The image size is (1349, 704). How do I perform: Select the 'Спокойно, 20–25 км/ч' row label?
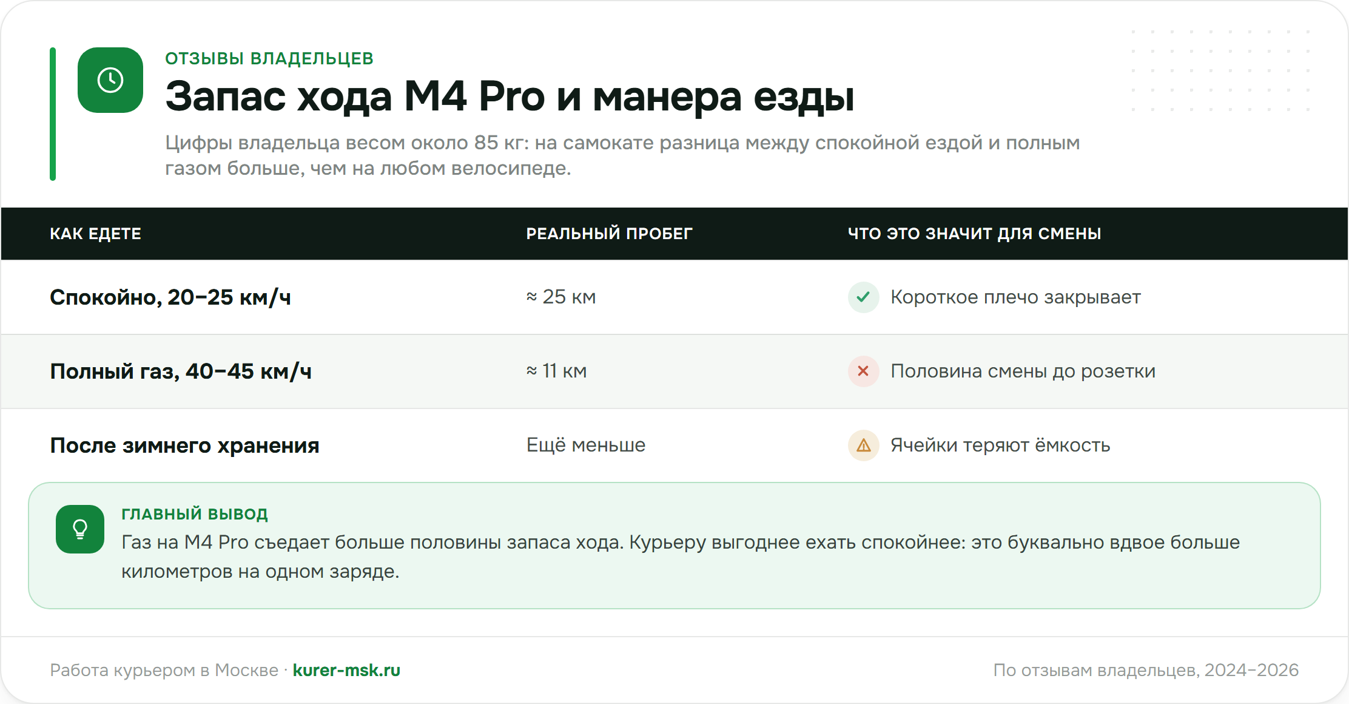point(170,297)
